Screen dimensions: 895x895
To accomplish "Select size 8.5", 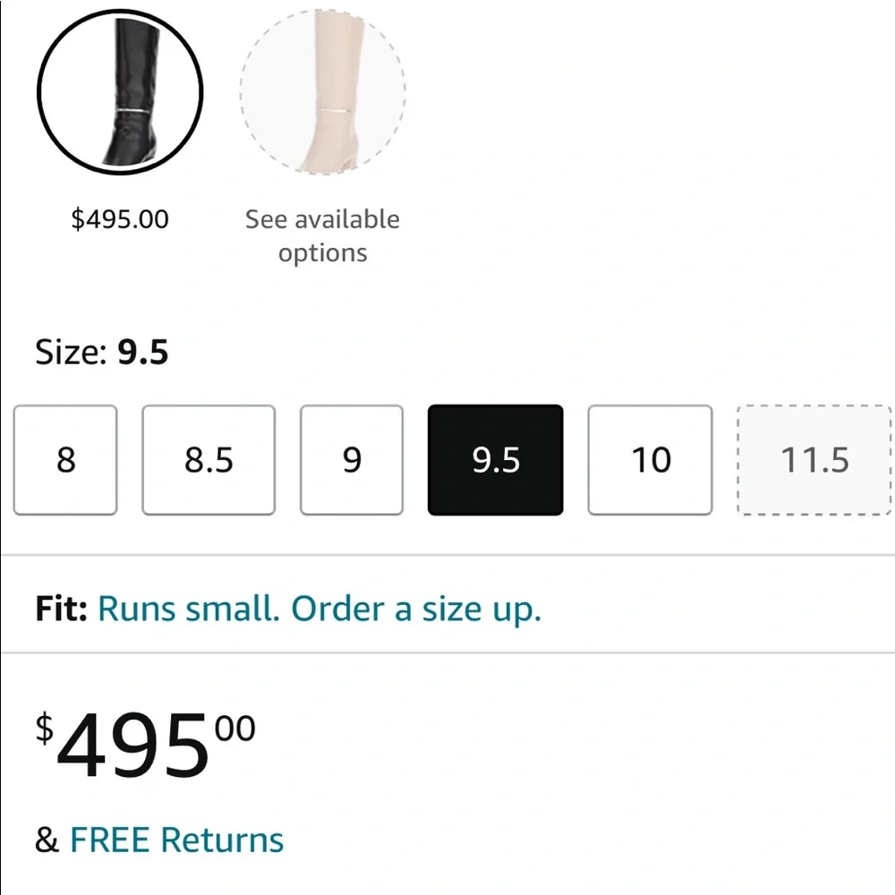I will [x=208, y=460].
